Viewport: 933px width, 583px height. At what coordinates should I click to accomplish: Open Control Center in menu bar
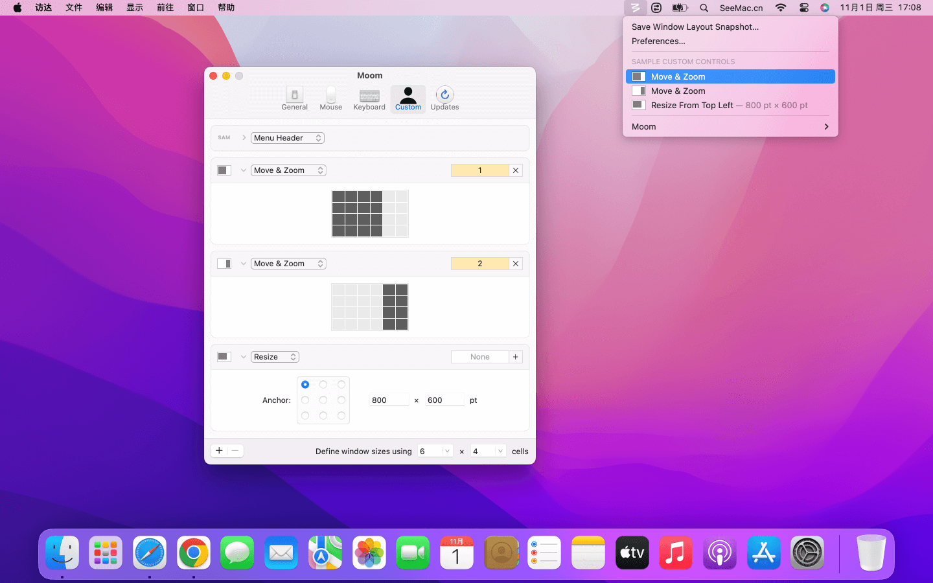[803, 8]
